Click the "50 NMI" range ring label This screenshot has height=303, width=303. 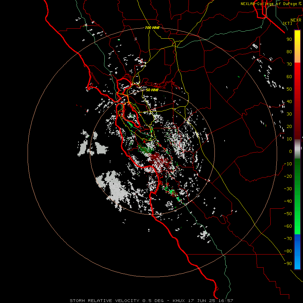coord(152,90)
